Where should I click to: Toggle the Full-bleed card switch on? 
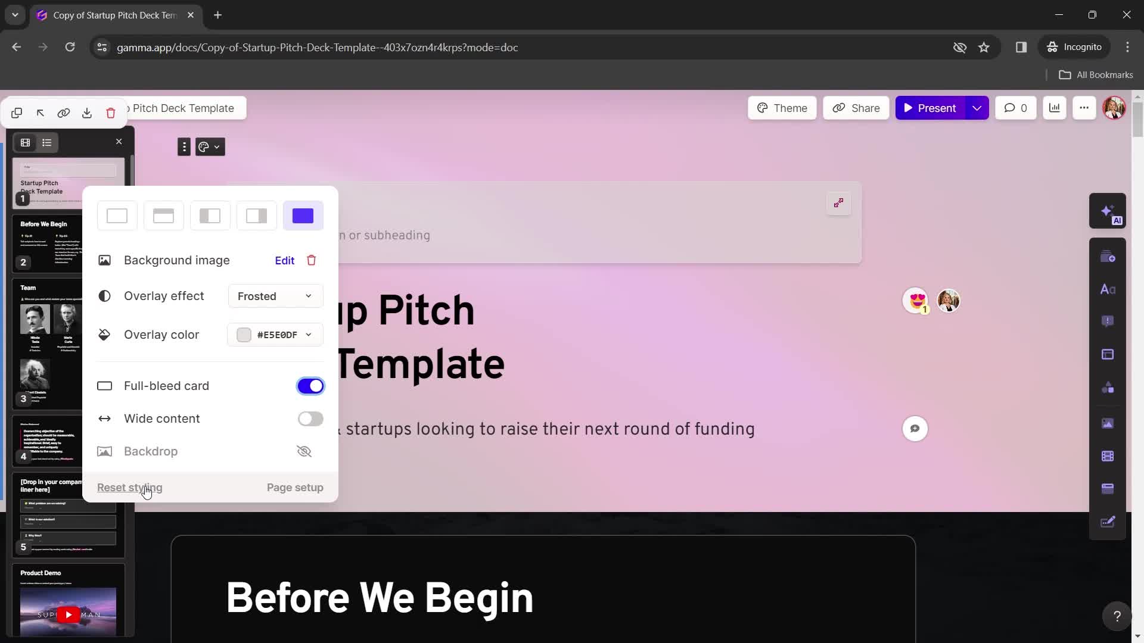pos(311,385)
